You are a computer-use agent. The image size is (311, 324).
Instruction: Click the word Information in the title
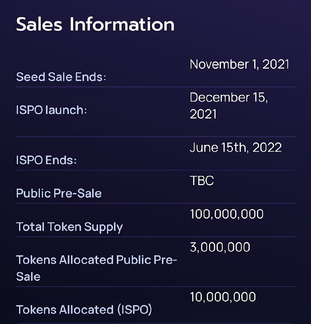[122, 25]
